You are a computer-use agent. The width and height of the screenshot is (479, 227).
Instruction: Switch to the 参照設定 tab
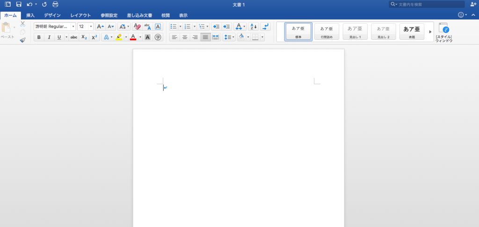[x=109, y=15]
